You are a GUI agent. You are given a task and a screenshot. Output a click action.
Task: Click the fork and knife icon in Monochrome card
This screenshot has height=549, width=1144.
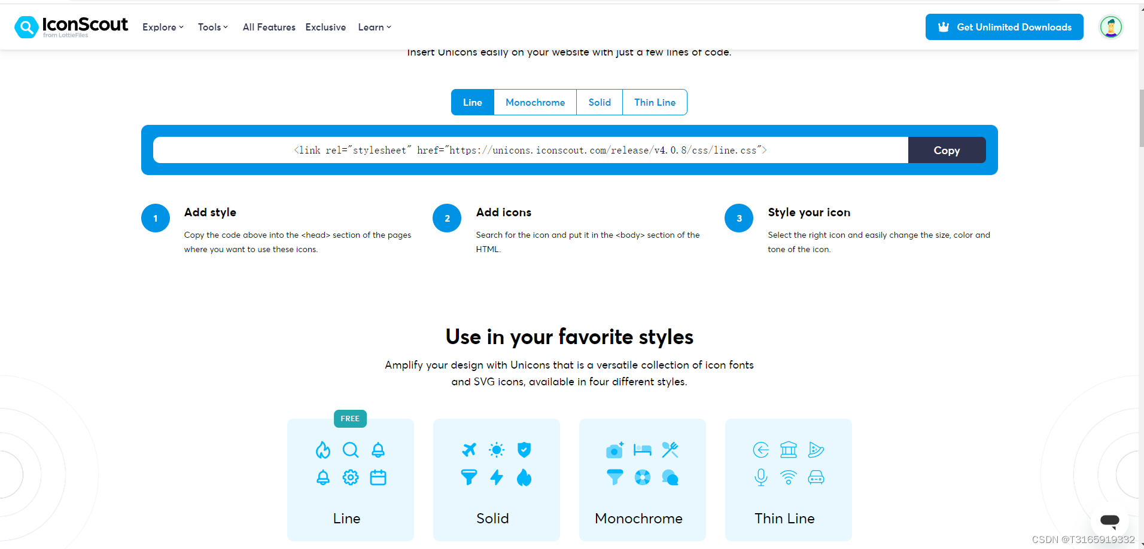[x=670, y=449]
